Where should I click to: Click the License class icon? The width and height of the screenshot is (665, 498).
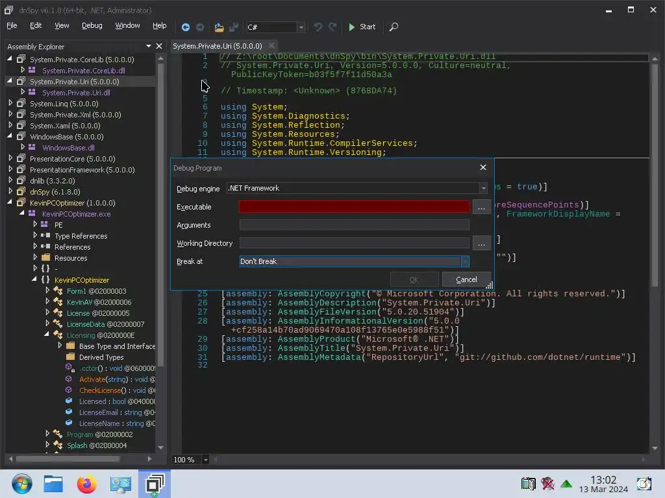coord(58,313)
